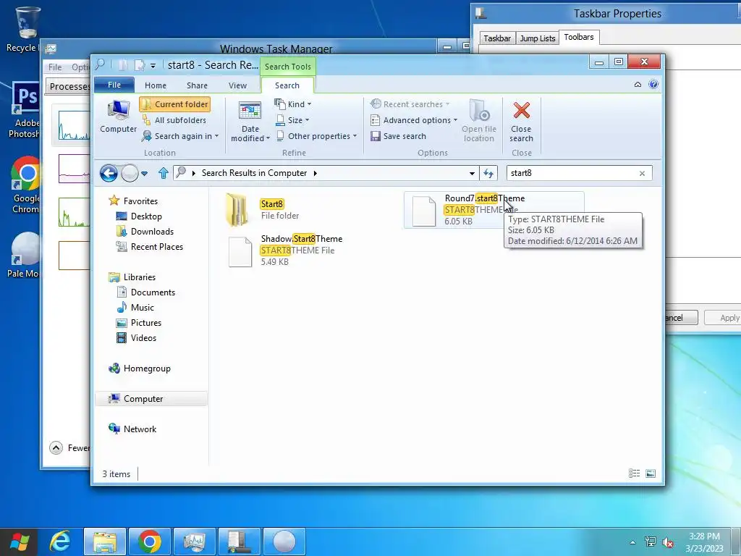Open Search again in dropdown
Screen dimensions: 741x556
[180, 136]
